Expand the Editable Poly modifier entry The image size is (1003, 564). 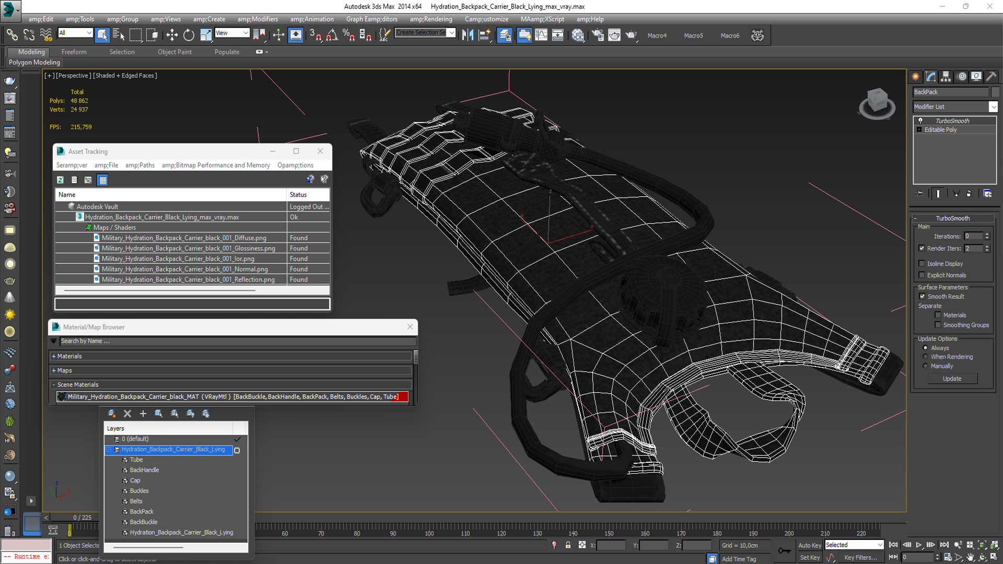pos(919,130)
